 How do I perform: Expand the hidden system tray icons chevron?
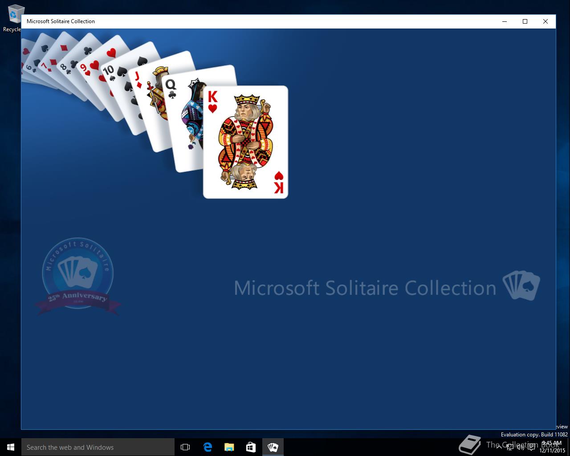(499, 447)
